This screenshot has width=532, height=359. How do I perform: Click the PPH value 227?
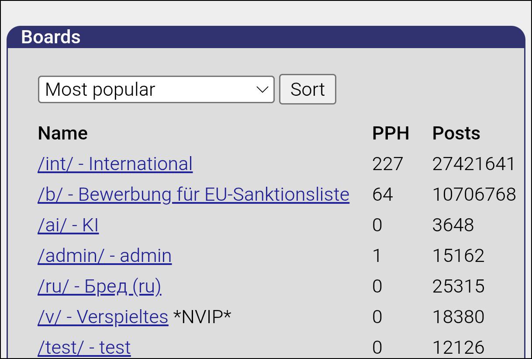[388, 164]
